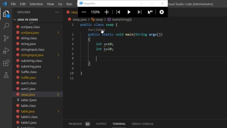Viewport: 227px width, 128px height.
Task: Click the swap class breadcrumb
Action: (x=99, y=20)
